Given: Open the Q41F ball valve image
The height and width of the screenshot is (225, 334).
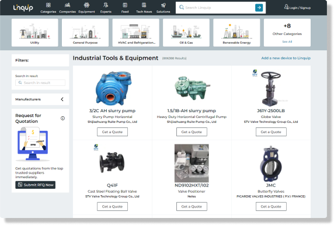Looking at the screenshot, I should point(112,162).
